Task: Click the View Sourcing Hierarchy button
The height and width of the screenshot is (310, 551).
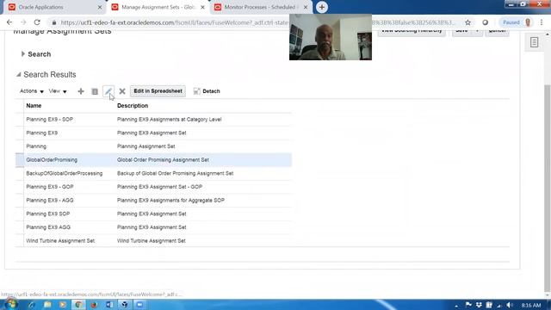Action: 412,31
